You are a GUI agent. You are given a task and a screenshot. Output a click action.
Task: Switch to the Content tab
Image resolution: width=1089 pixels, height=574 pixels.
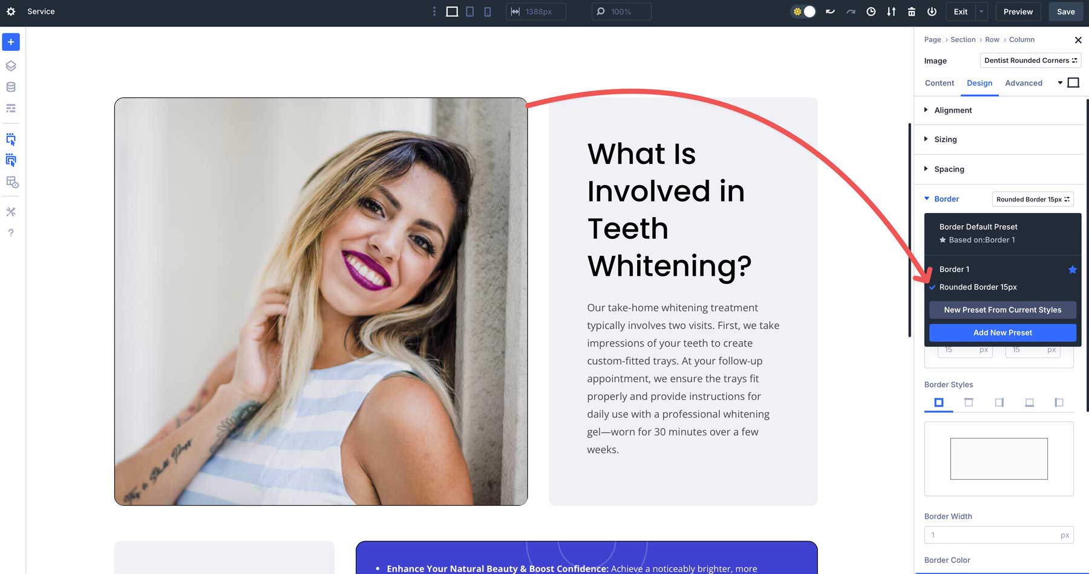click(x=939, y=83)
